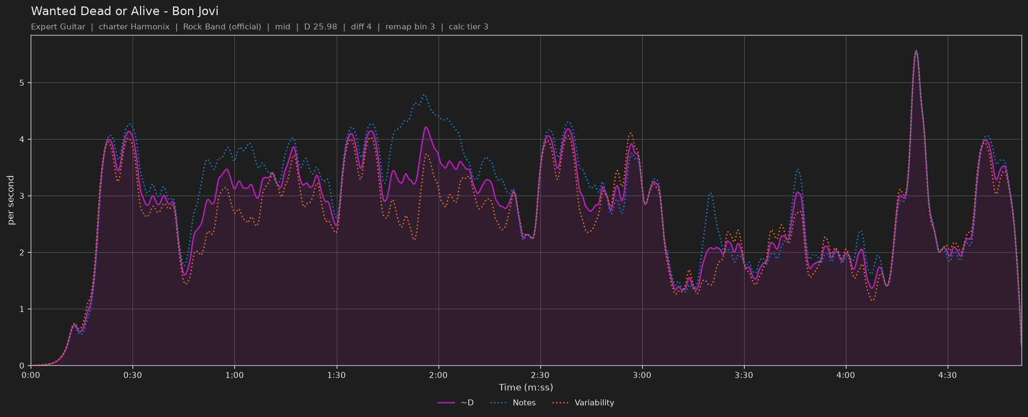The height and width of the screenshot is (417, 1028).
Task: Click the Expert Guitar subtitle text
Action: click(x=58, y=27)
